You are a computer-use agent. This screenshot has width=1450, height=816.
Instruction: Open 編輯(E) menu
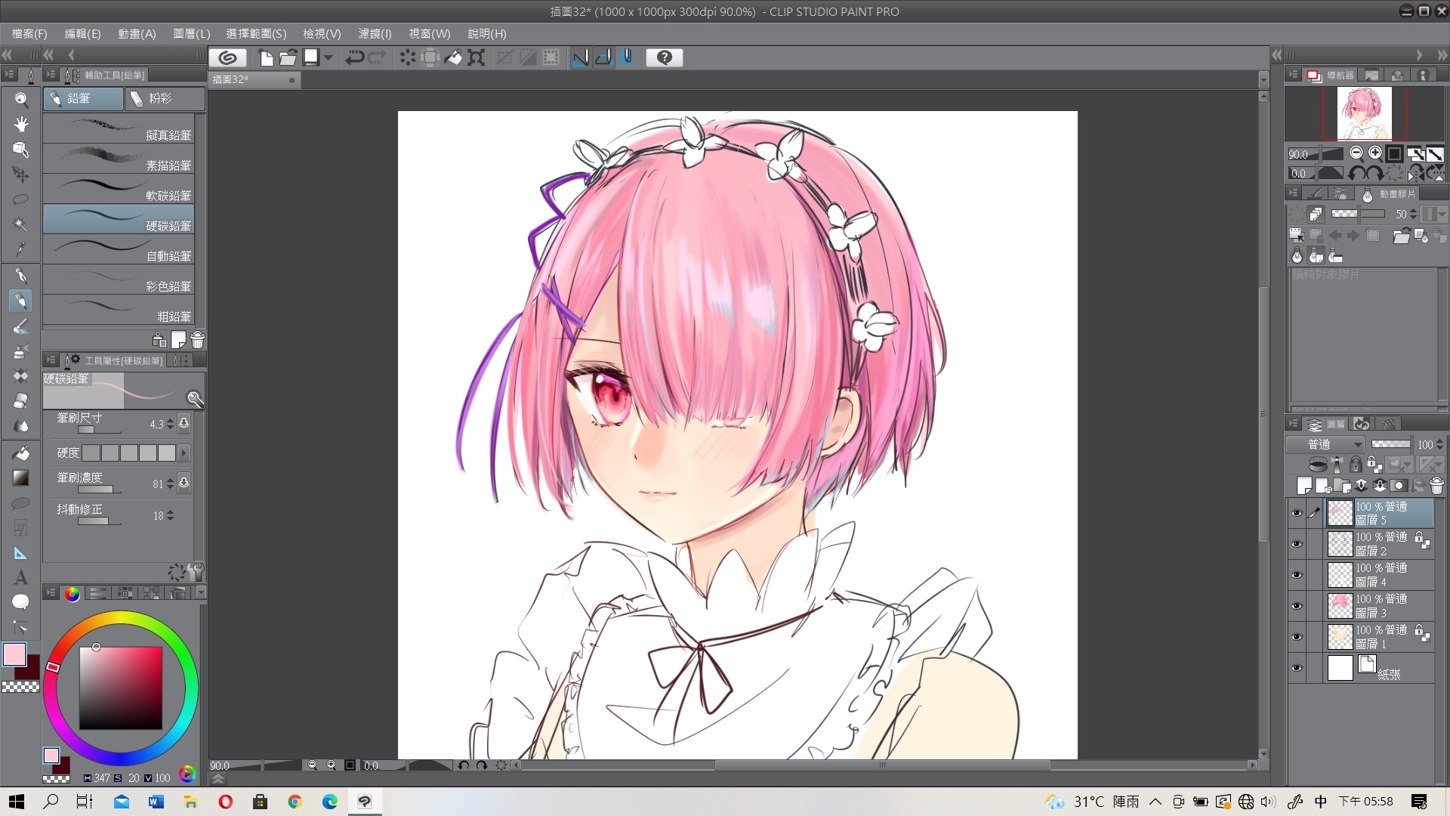[x=82, y=34]
